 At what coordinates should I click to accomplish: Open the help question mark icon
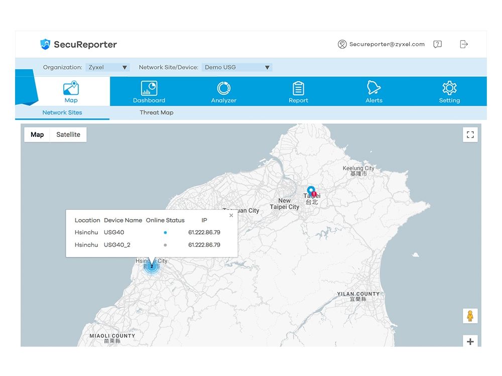coord(437,44)
